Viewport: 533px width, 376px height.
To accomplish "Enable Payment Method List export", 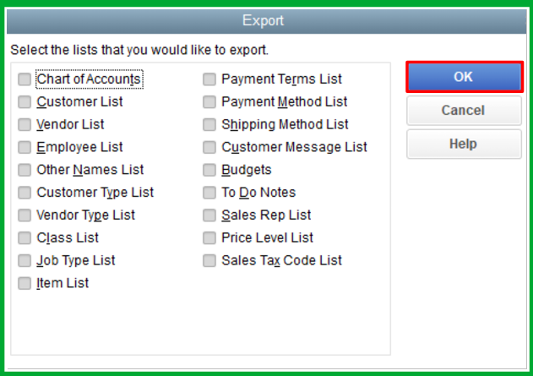I will tap(209, 102).
